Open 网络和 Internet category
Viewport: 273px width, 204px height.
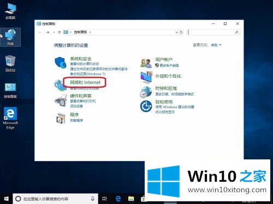coord(85,83)
